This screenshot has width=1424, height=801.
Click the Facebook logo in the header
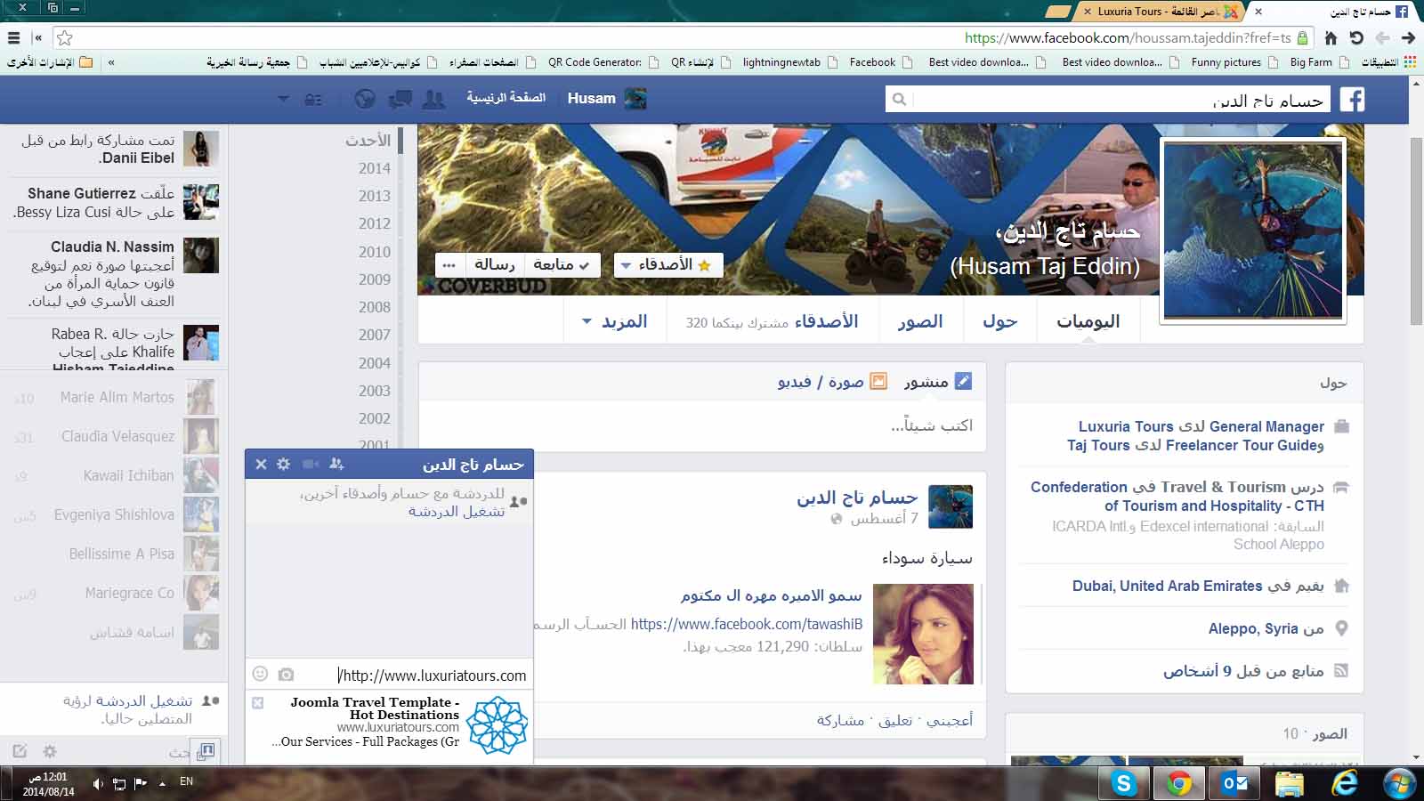coord(1352,99)
